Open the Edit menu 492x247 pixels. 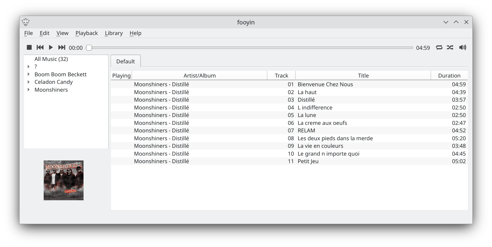45,33
